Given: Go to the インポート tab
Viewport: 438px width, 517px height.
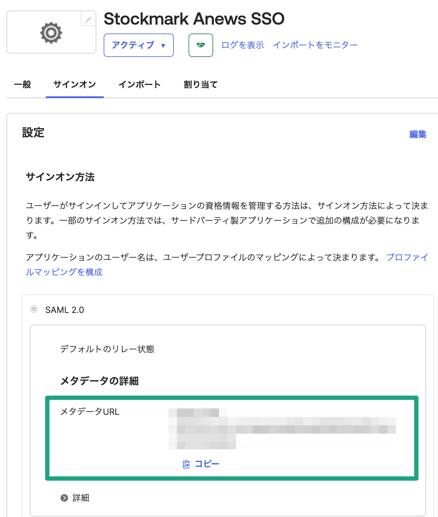Looking at the screenshot, I should pyautogui.click(x=140, y=84).
